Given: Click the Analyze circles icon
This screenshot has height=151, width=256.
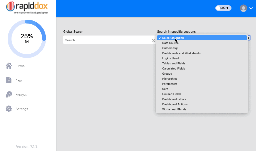Looking at the screenshot, I should tap(9, 94).
